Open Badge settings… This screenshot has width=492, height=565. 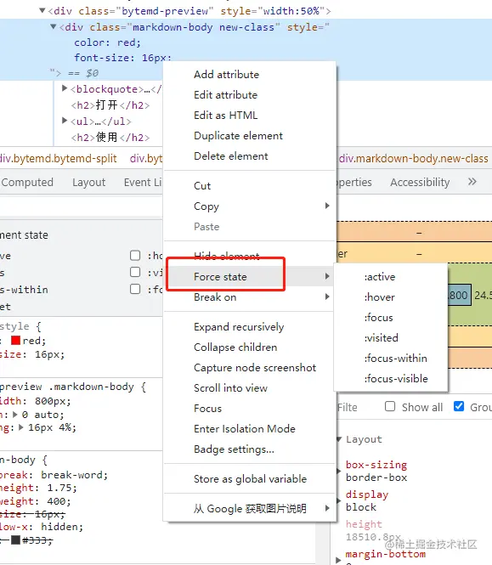tap(250, 449)
